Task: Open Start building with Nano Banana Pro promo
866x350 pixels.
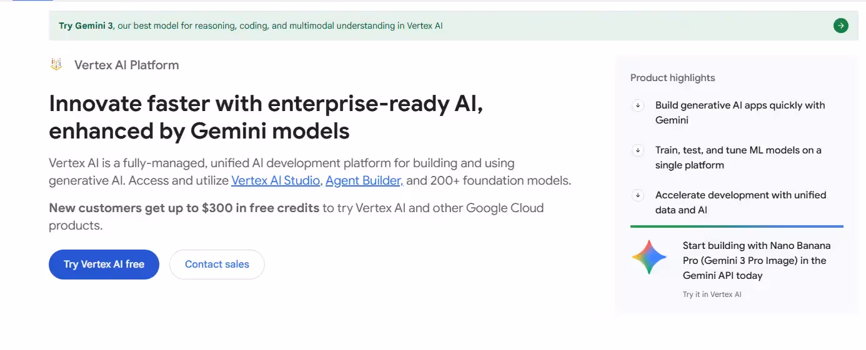Action: (x=757, y=261)
